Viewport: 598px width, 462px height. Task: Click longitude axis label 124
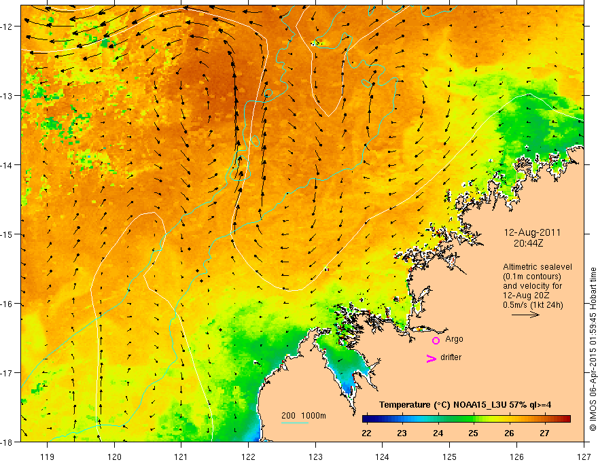[383, 457]
